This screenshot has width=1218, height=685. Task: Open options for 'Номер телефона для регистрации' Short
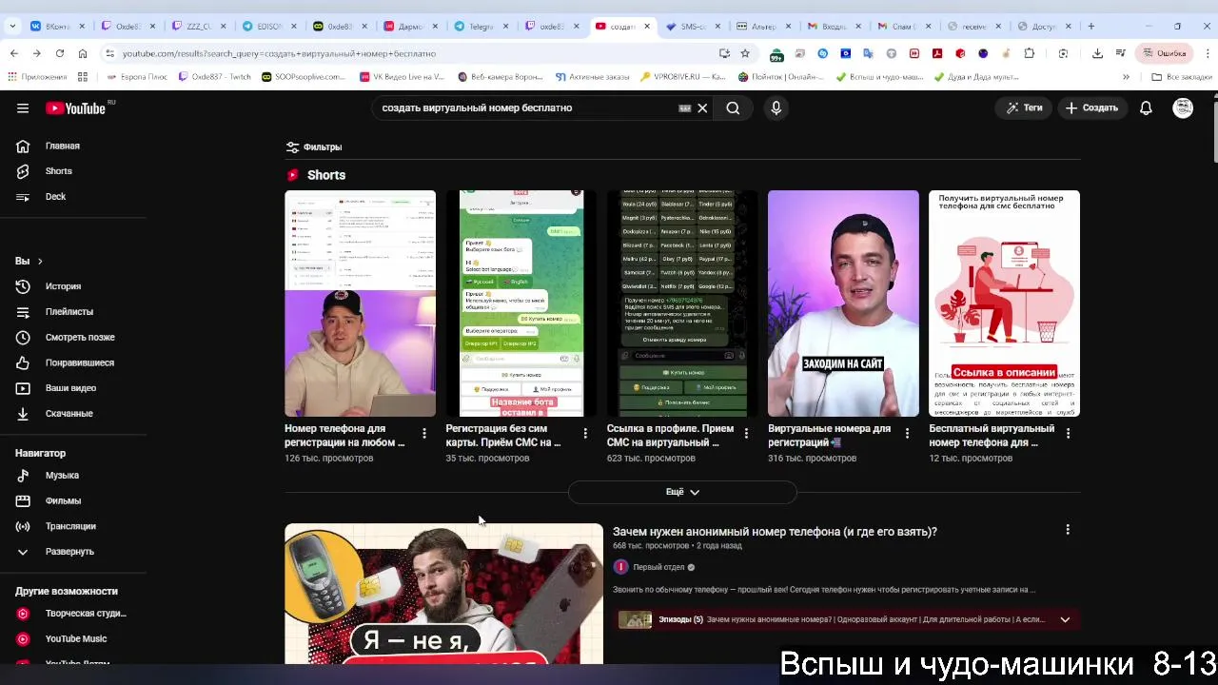click(424, 434)
